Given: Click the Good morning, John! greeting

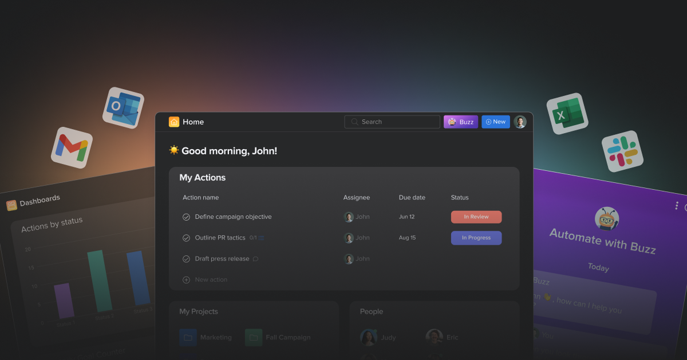Looking at the screenshot, I should [230, 151].
